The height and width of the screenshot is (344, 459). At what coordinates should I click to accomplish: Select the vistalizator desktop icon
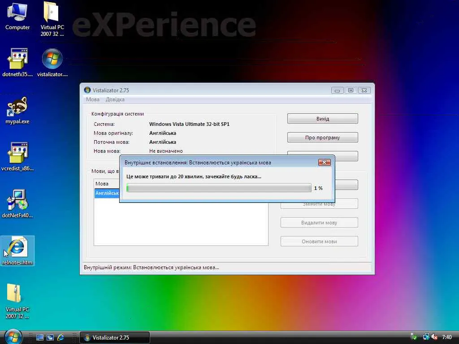[x=52, y=63]
